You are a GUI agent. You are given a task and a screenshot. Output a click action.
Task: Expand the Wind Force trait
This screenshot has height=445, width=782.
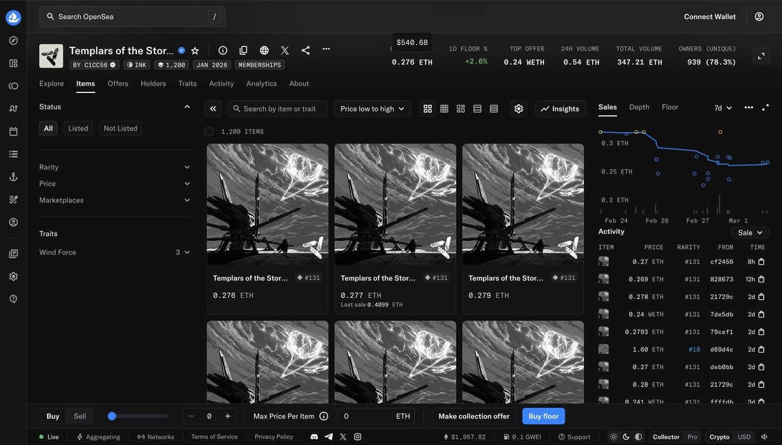[115, 252]
